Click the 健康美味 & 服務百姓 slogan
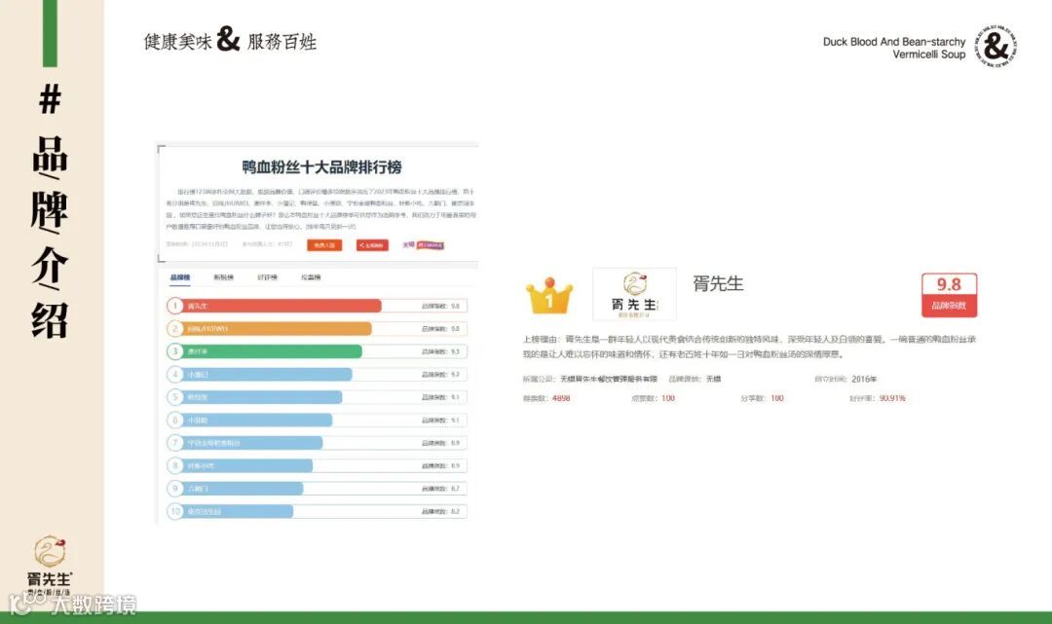Viewport: 1052px width, 624px height. point(230,40)
